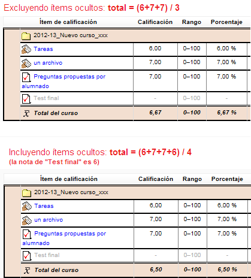Click the quiz icon beside top 'Preguntas propuestas por'

(x=26, y=77)
